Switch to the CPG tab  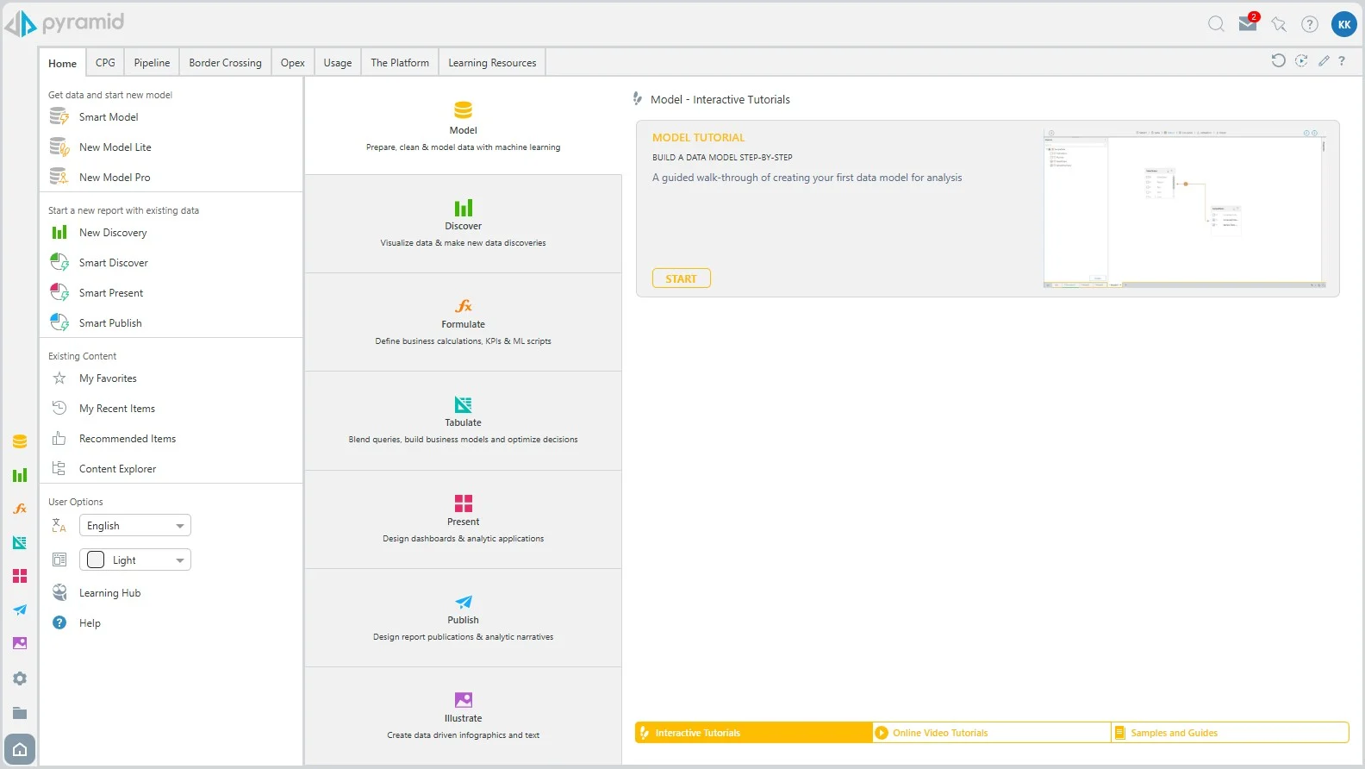pyautogui.click(x=105, y=62)
